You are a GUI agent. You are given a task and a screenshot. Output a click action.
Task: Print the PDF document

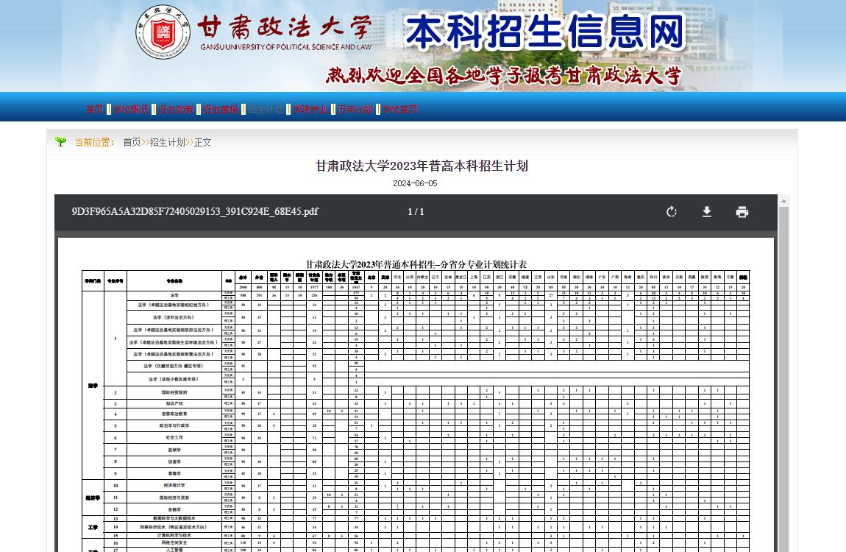[x=742, y=211]
